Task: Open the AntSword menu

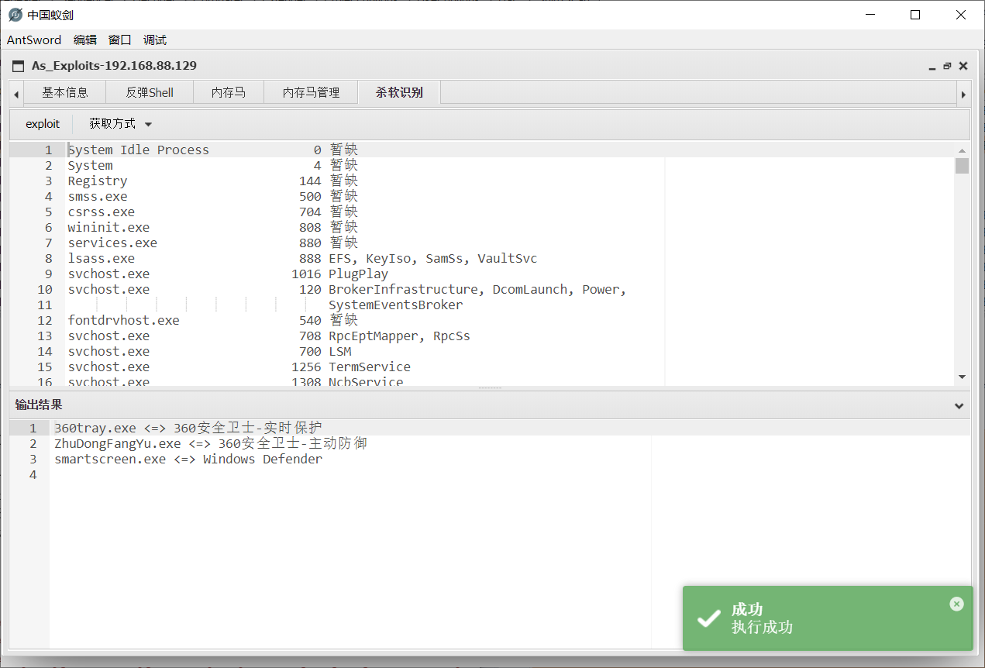Action: click(x=34, y=40)
